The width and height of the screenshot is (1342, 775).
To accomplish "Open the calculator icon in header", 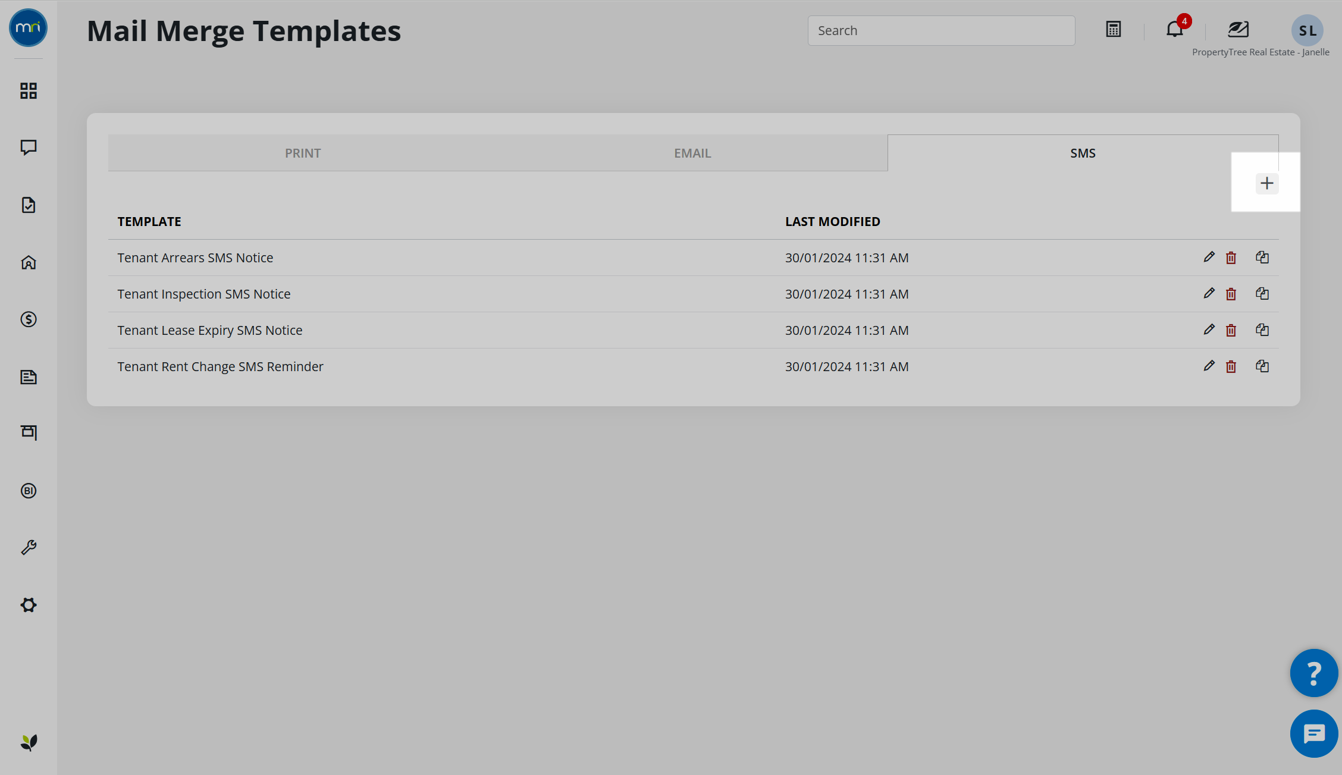I will 1114,29.
